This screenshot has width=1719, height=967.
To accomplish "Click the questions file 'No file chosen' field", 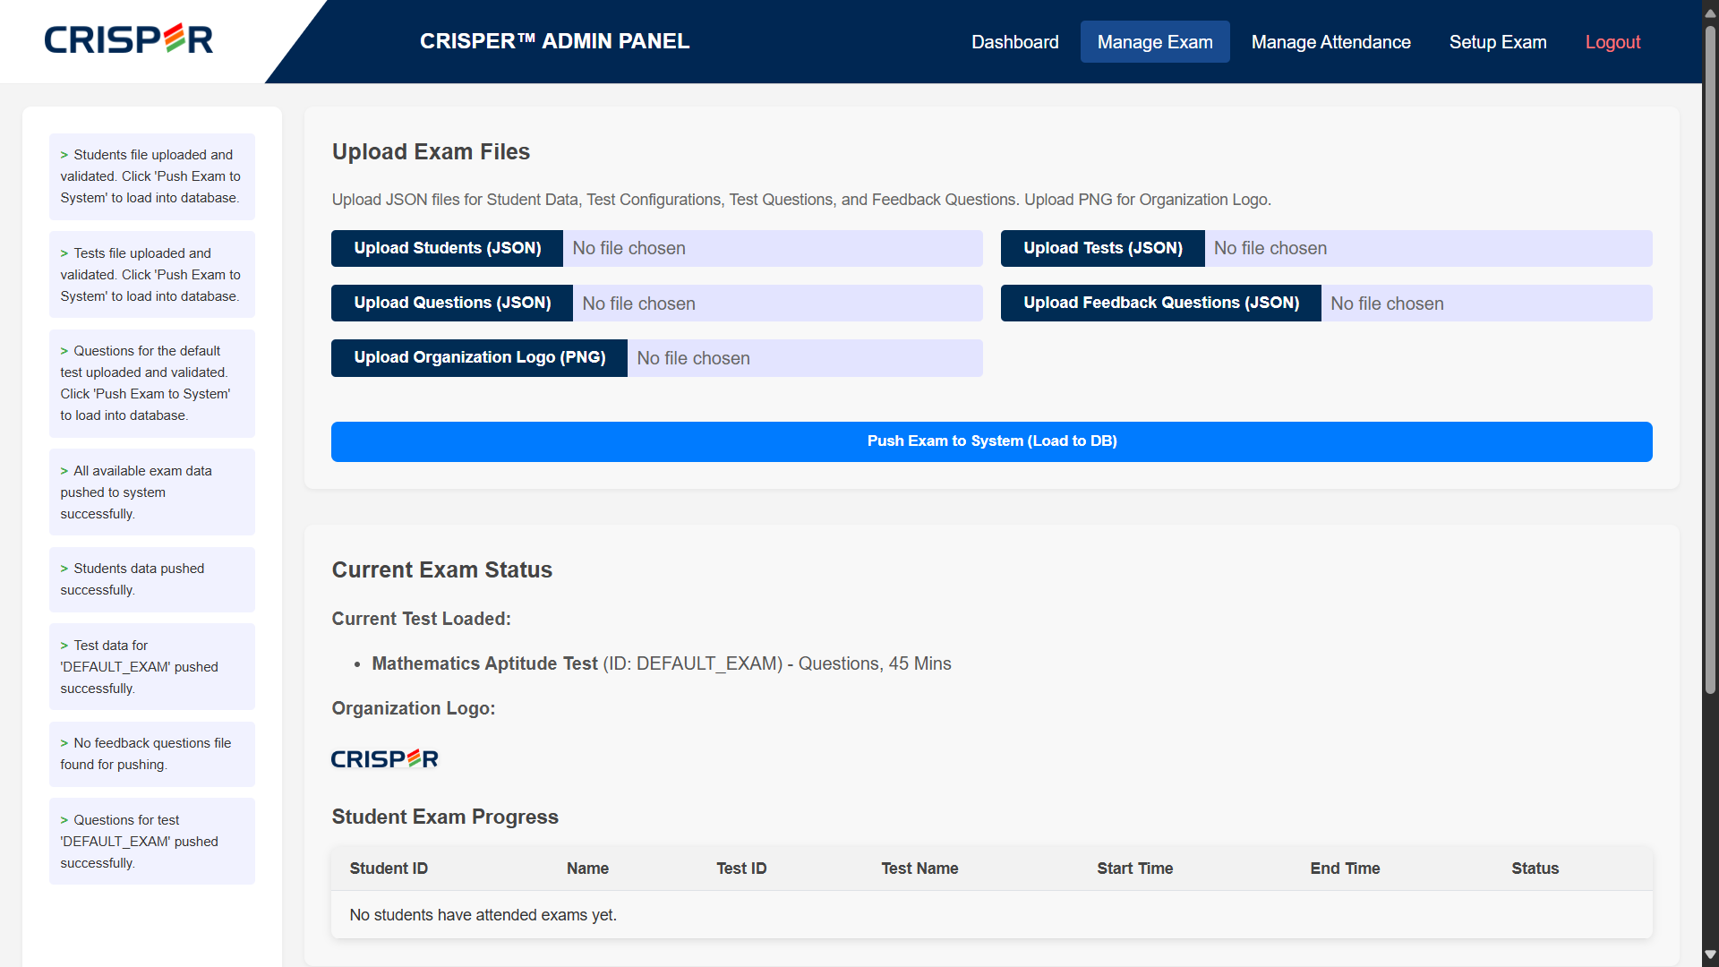I will (x=778, y=303).
